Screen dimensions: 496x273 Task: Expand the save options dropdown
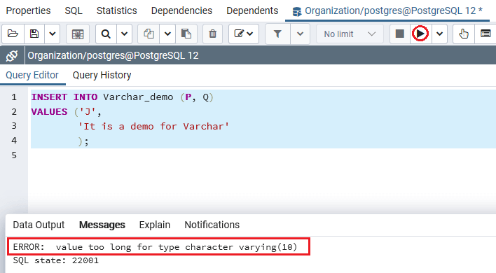pos(53,34)
